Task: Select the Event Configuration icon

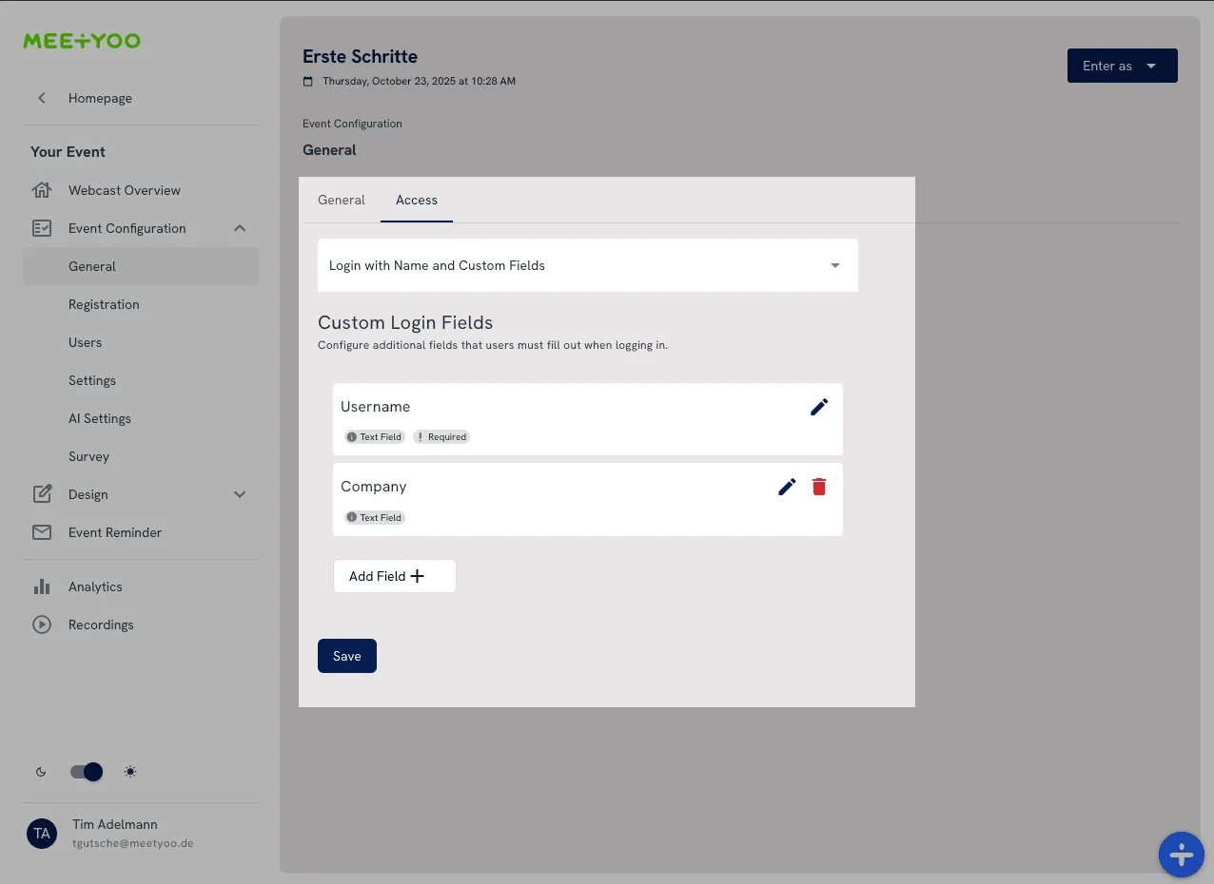Action: (42, 228)
